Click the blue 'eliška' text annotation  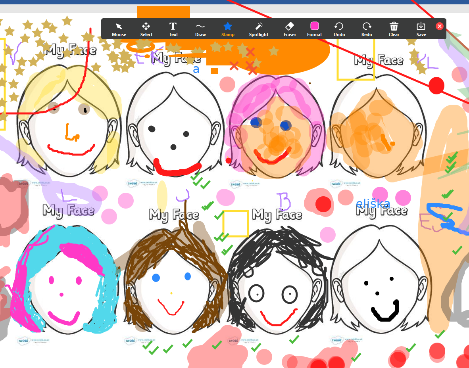point(373,203)
